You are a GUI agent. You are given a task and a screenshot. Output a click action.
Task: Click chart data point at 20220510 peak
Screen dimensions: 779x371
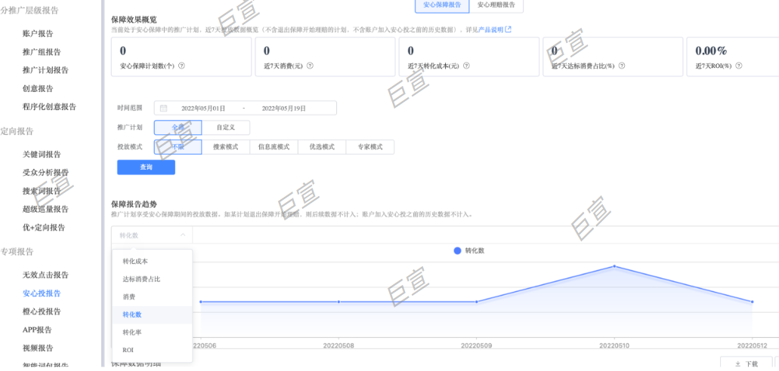pos(614,266)
